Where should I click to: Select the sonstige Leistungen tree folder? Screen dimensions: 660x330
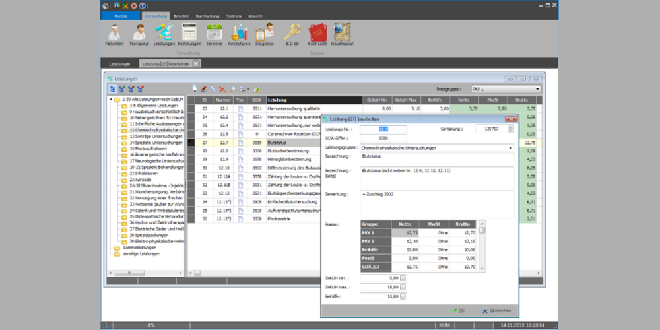coord(141,254)
